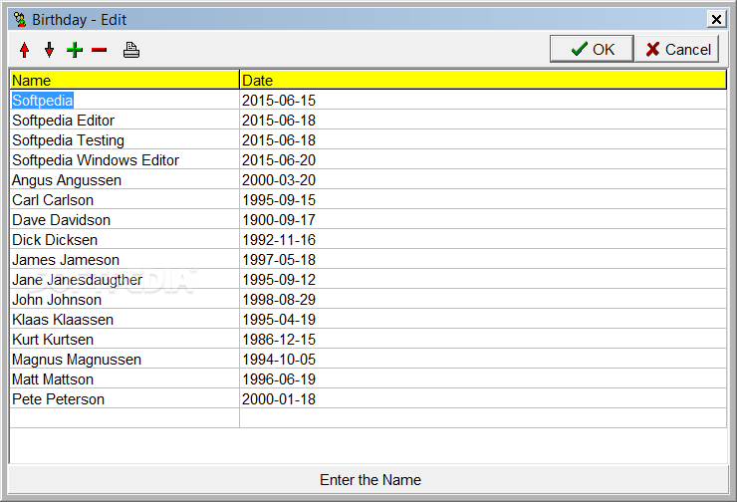Click the date 2000-01-18 cell
Image resolution: width=737 pixels, height=502 pixels.
[483, 399]
